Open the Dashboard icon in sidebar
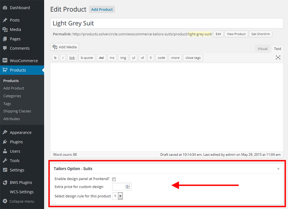288x209 pixels. (x=5, y=8)
